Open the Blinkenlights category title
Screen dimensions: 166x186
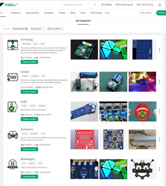coord(28,159)
